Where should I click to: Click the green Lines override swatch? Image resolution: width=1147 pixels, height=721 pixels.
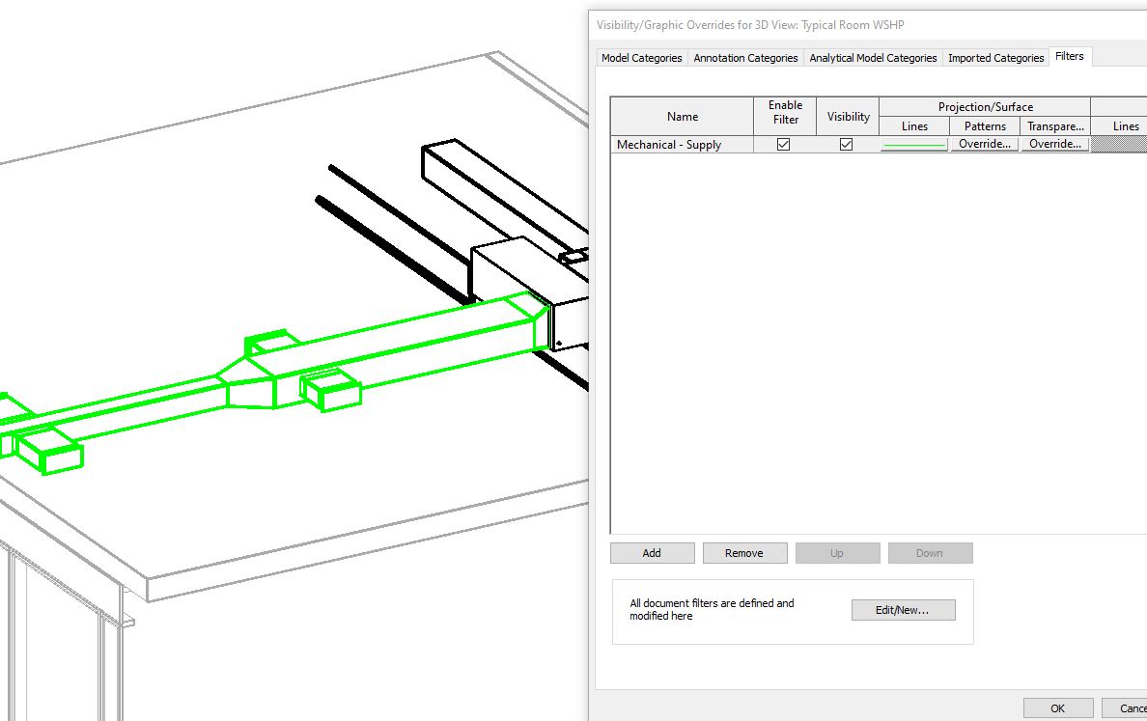(x=913, y=143)
